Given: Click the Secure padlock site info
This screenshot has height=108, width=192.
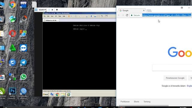Looking at the screenshot, I should click(135, 15).
